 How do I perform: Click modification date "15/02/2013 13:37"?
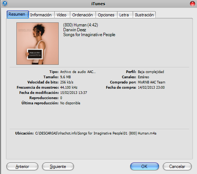point(74,93)
